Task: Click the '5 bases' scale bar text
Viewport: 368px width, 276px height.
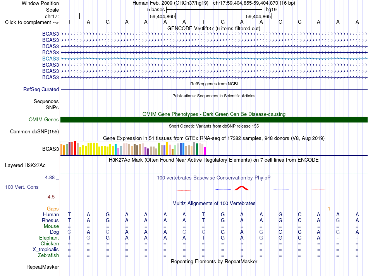Action: [156, 10]
